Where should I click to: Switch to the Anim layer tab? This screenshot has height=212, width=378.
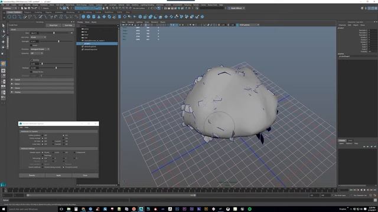click(x=350, y=140)
